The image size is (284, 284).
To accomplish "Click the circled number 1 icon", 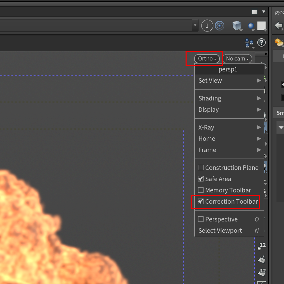I will tap(207, 26).
